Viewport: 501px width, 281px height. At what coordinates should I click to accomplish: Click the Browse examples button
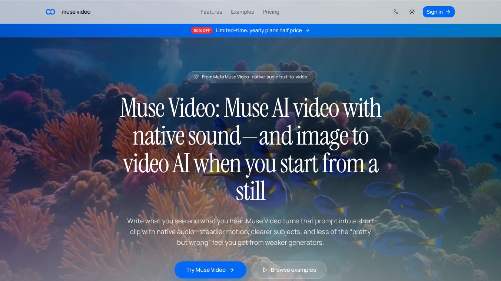click(289, 270)
